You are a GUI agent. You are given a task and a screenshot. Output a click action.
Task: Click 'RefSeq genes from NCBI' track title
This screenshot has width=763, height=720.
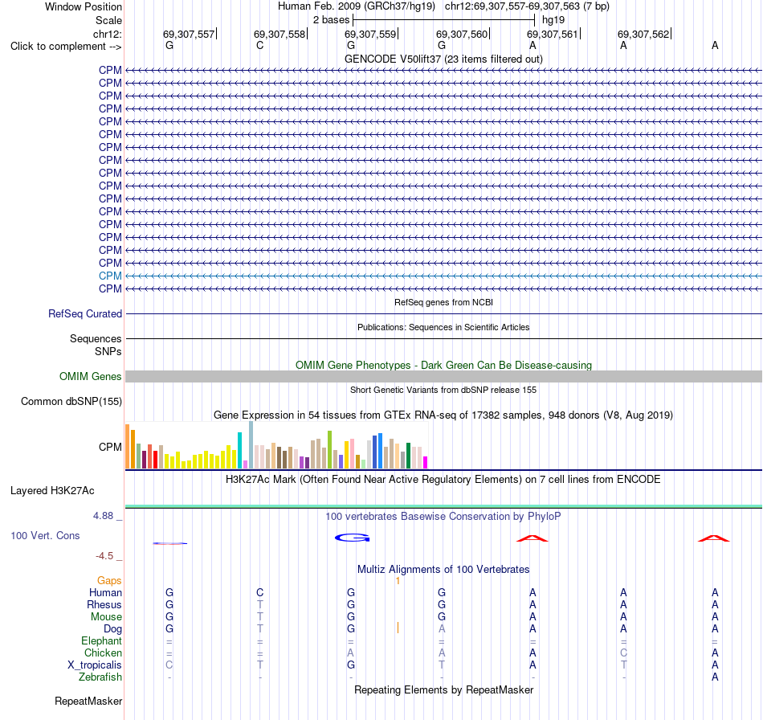(x=443, y=302)
